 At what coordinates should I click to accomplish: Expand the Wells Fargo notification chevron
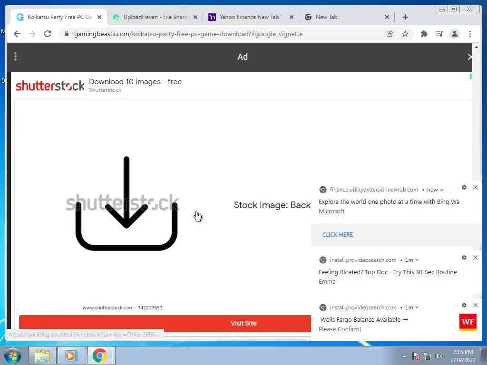pyautogui.click(x=417, y=307)
